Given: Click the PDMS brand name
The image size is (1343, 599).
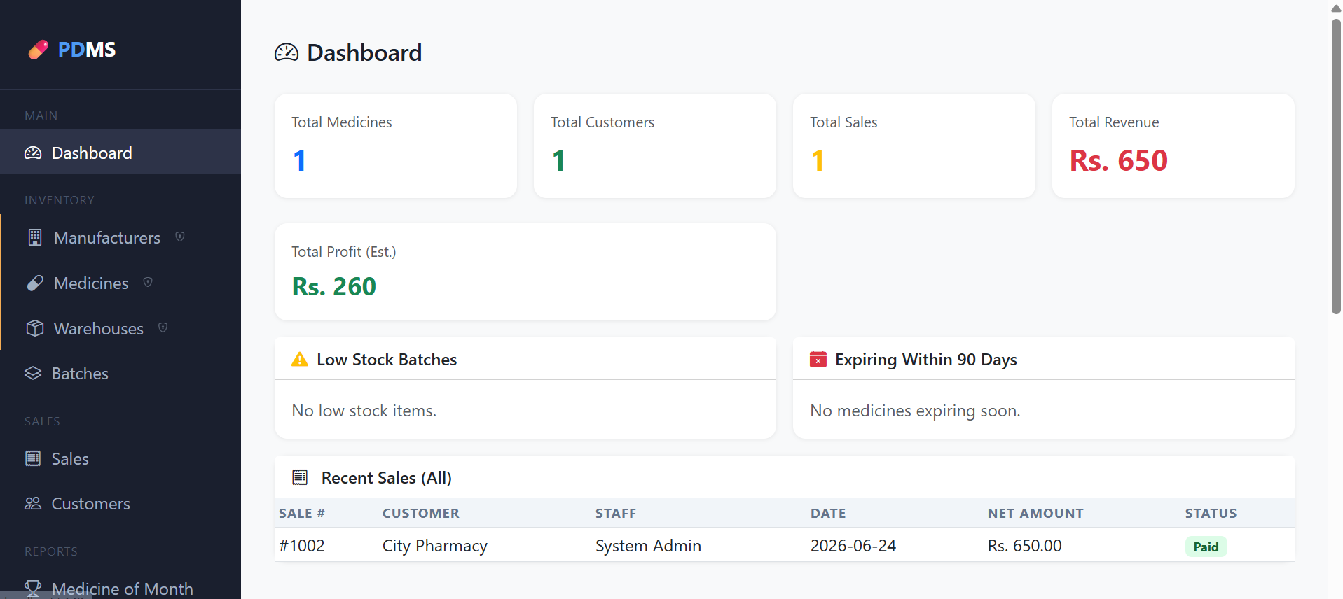Looking at the screenshot, I should pyautogui.click(x=87, y=50).
